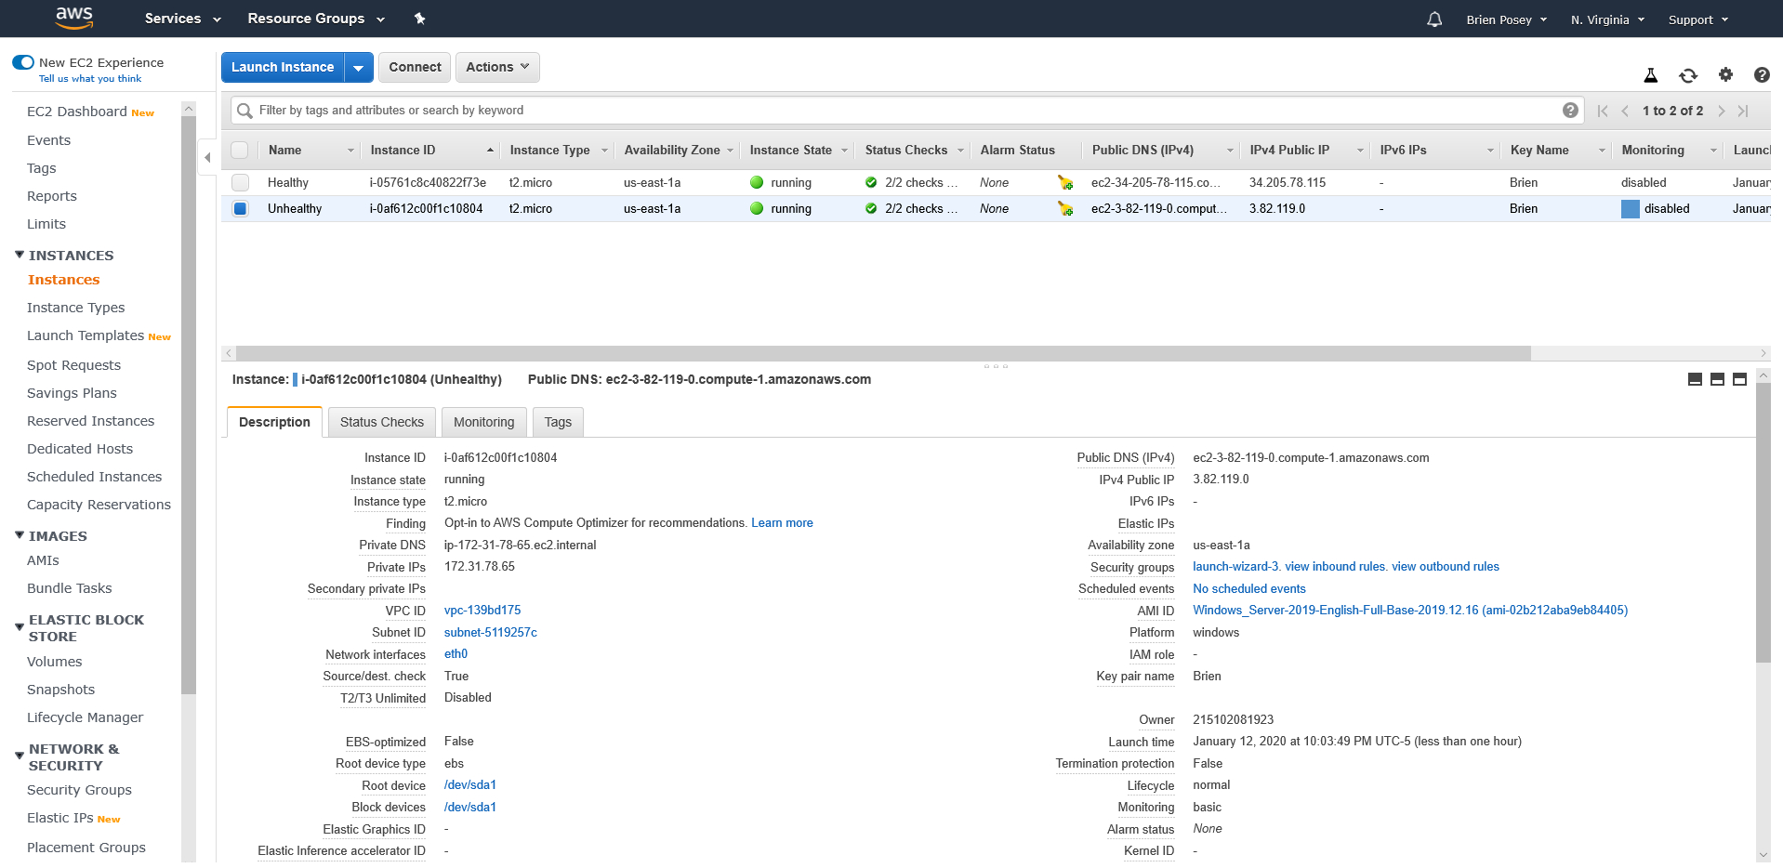Uncheck the Unhealthy instance checkbox
The height and width of the screenshot is (868, 1783).
[x=240, y=209]
